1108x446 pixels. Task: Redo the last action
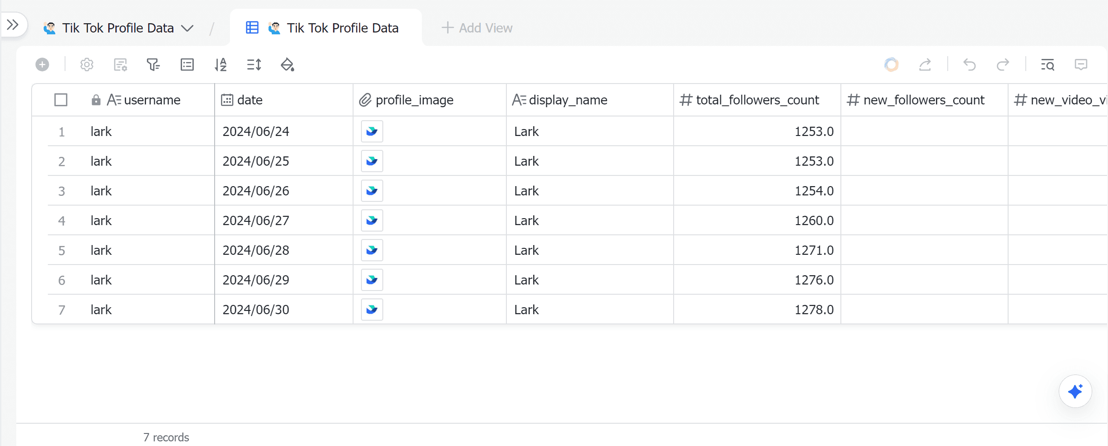(x=1003, y=65)
